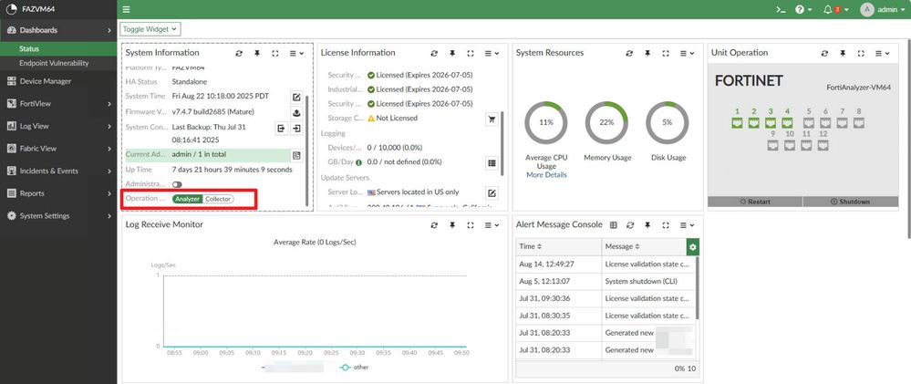
Task: Toggle the Administrative Domain switch
Action: (x=177, y=184)
